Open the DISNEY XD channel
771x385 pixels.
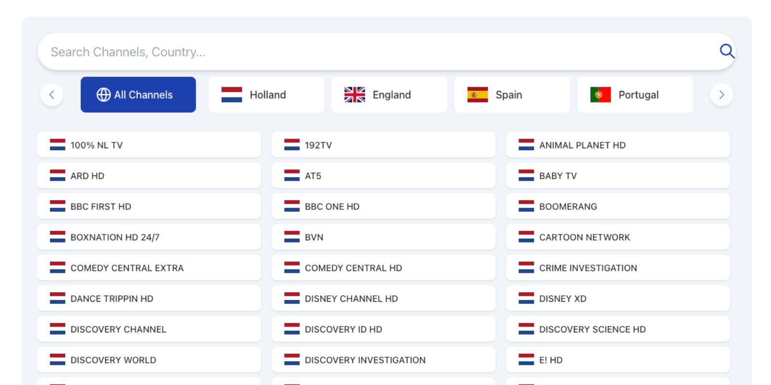(x=618, y=299)
